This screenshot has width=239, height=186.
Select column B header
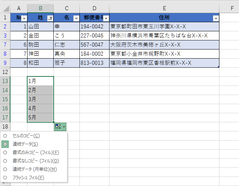(x=40, y=8)
